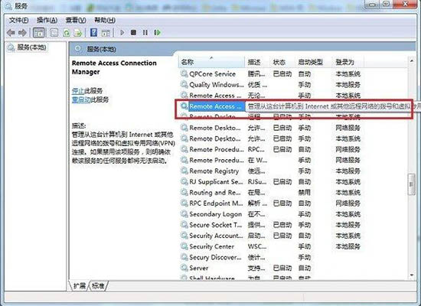The width and height of the screenshot is (421, 306).
Task: Click the services list vertical scrollbar thumb
Action: click(411, 184)
